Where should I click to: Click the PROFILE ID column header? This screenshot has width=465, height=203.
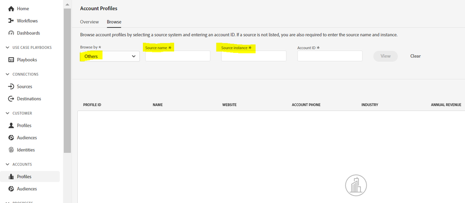click(x=92, y=105)
